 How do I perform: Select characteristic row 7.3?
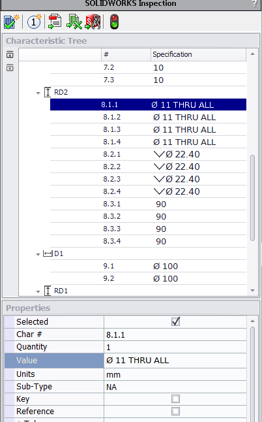(x=148, y=80)
